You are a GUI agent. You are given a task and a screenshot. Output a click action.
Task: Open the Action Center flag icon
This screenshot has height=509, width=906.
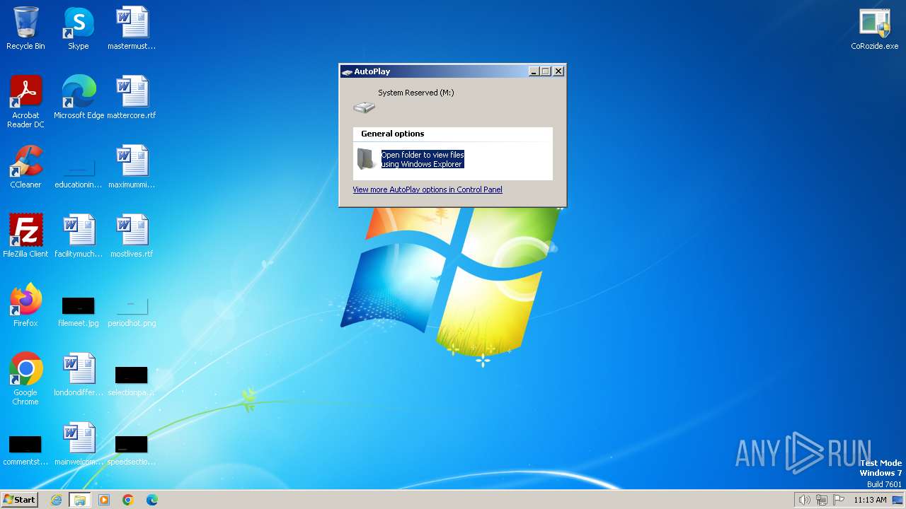click(839, 500)
